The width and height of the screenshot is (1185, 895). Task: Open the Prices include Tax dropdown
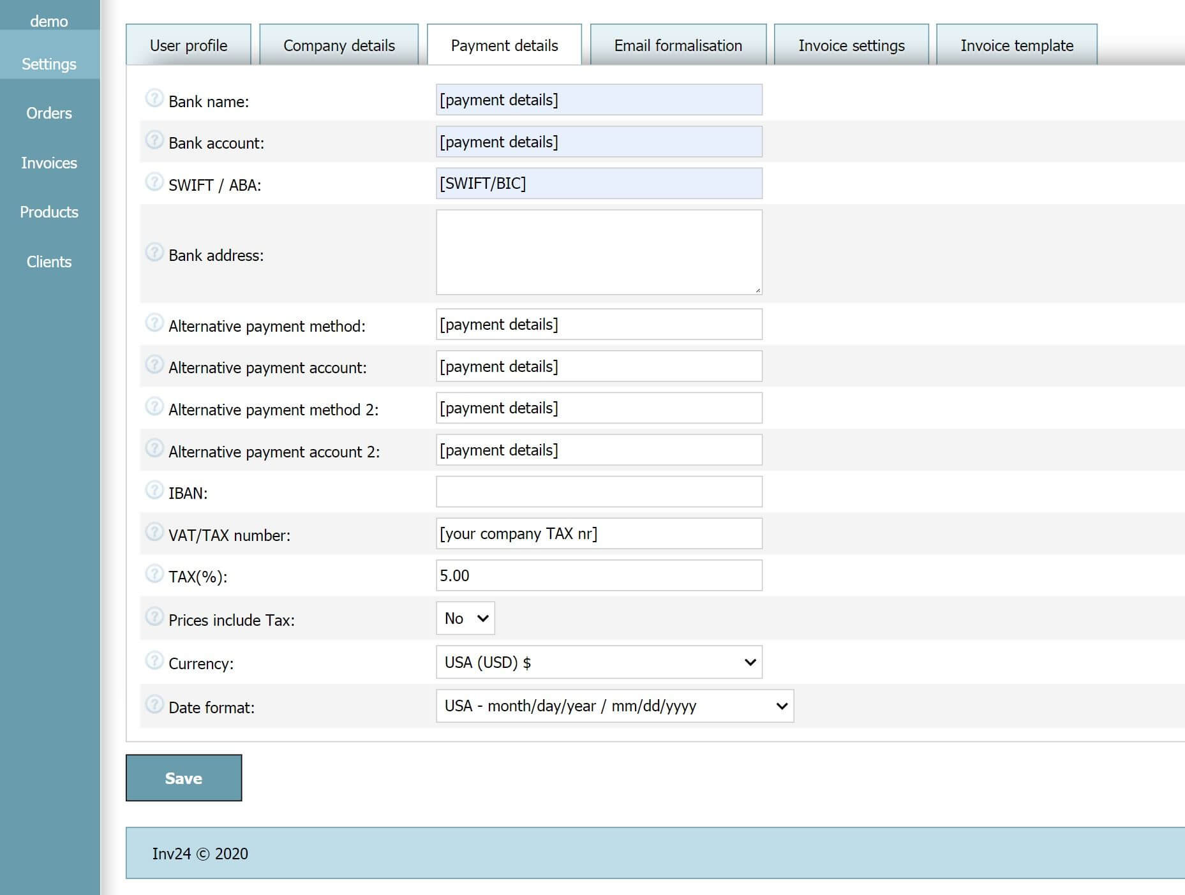(465, 618)
